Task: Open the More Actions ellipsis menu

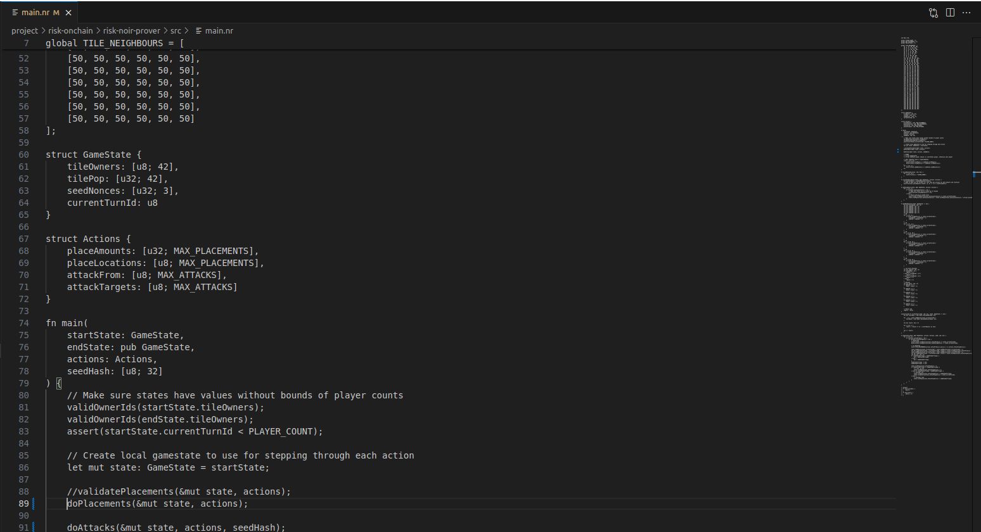Action: pos(967,13)
